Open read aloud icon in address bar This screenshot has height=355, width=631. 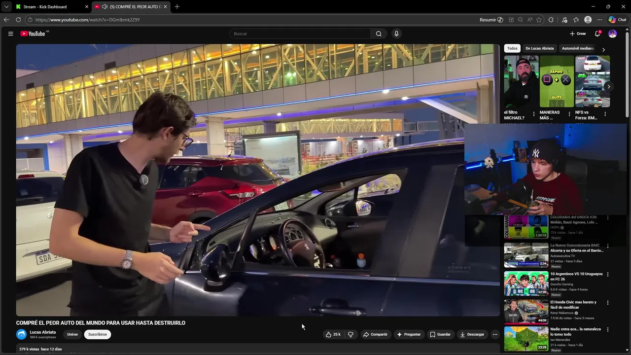[x=529, y=20]
